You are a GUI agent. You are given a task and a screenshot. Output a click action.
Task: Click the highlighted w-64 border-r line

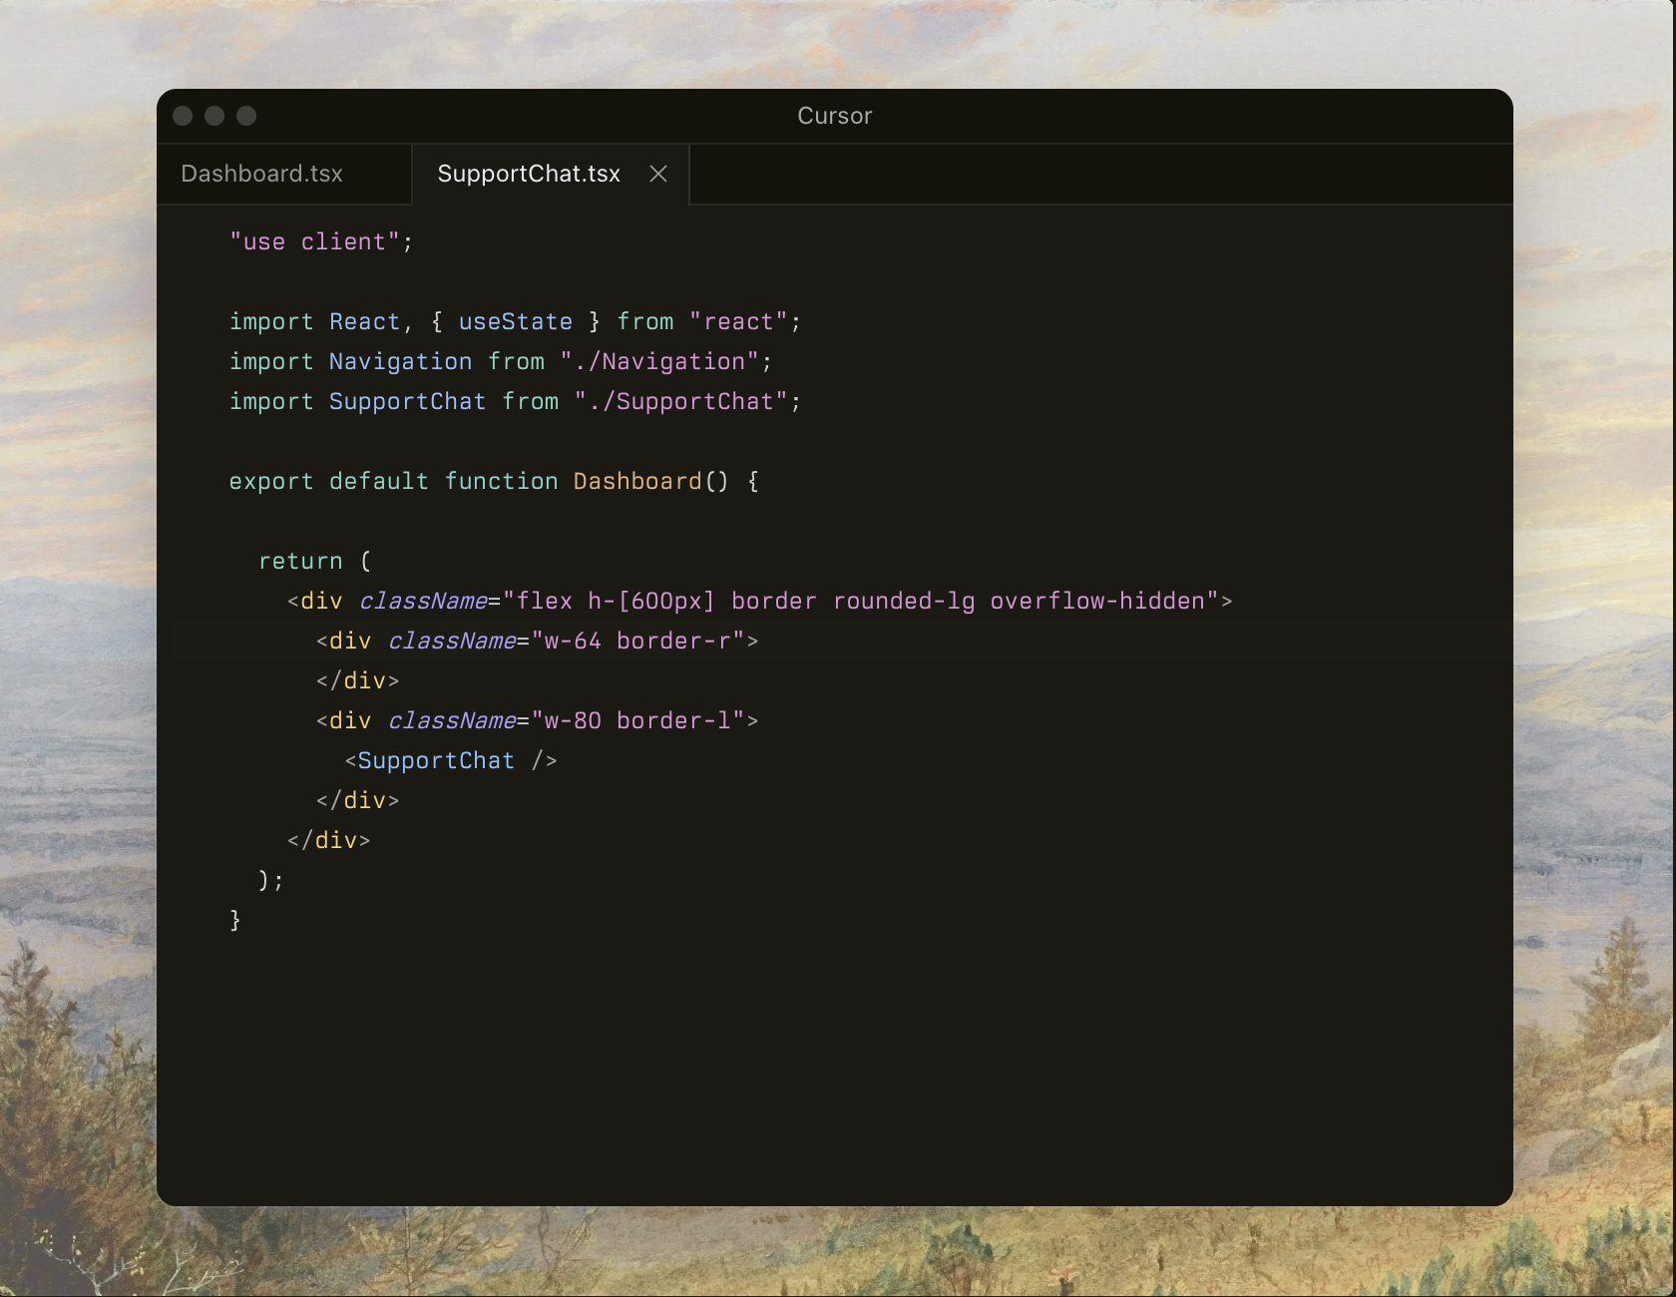point(536,641)
